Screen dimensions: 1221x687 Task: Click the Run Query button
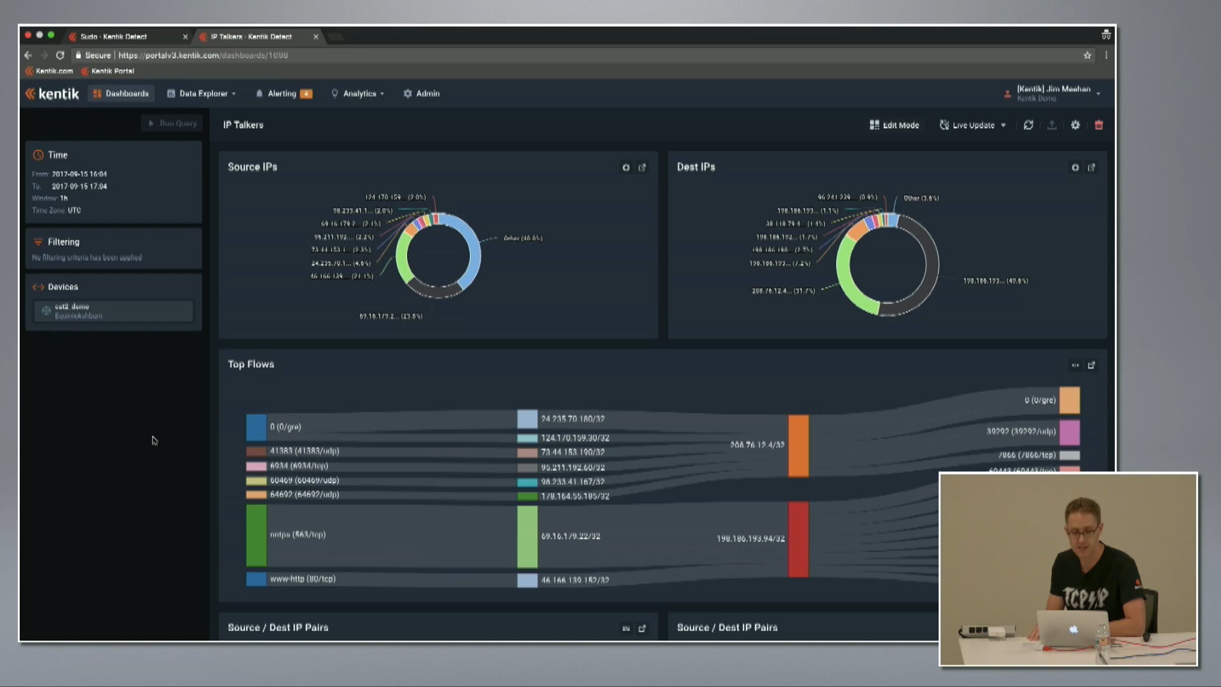172,123
